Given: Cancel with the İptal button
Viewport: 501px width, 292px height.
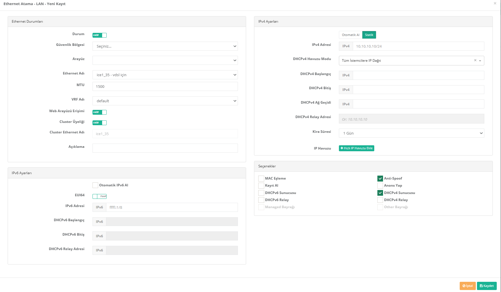Looking at the screenshot, I should tap(468, 286).
